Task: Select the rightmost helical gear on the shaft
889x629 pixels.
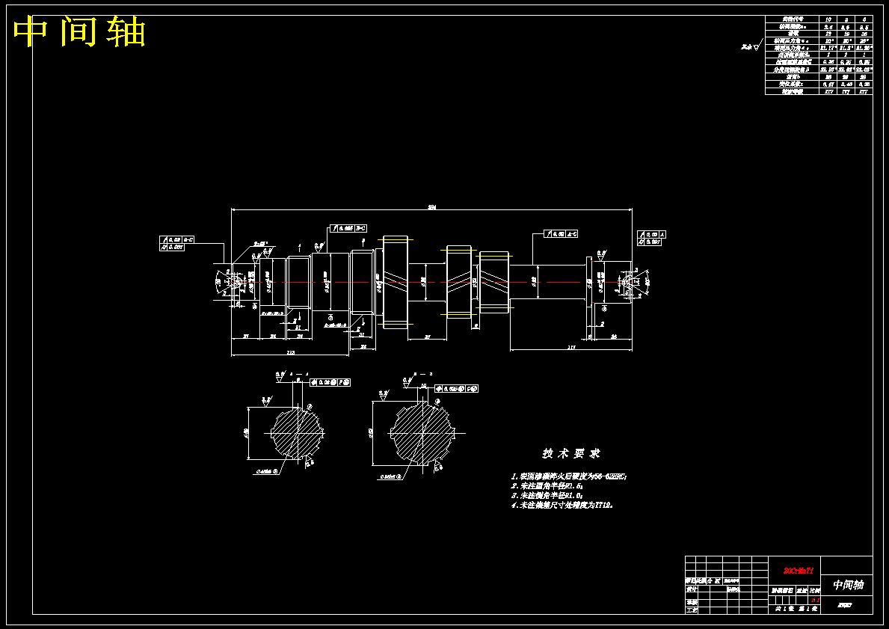Action: pyautogui.click(x=494, y=282)
